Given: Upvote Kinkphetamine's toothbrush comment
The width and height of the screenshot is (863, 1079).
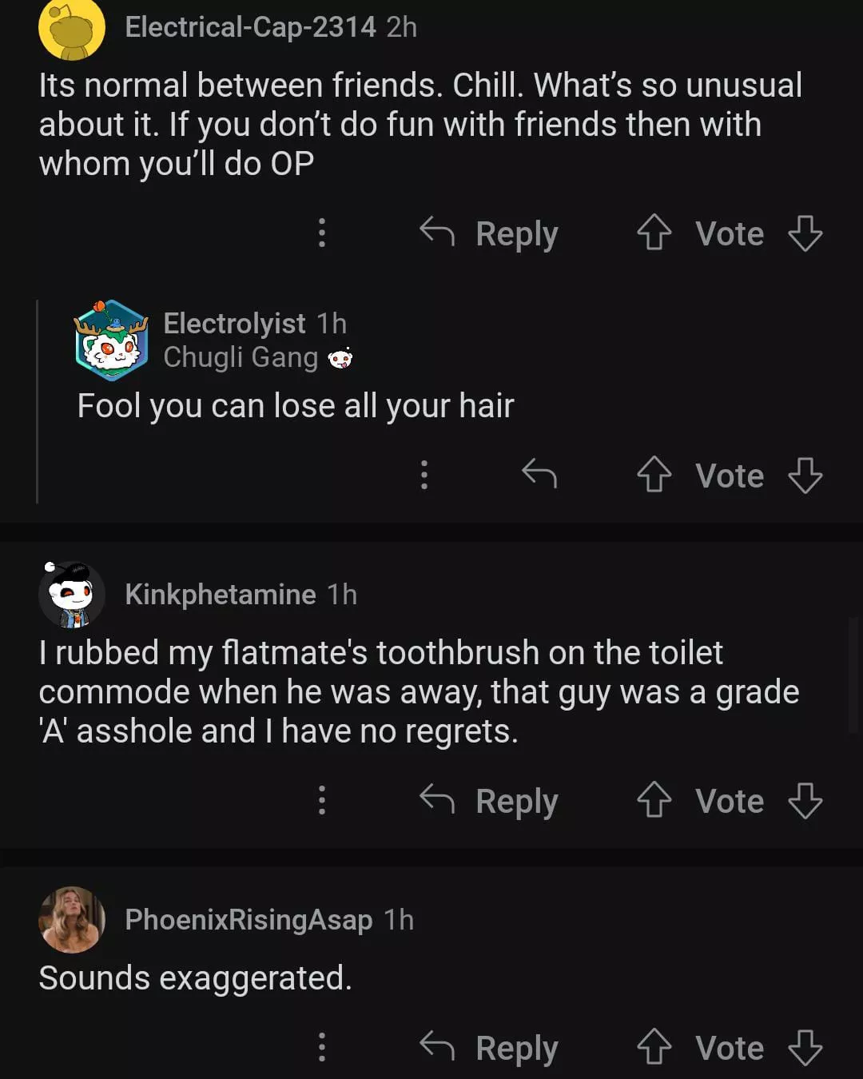Looking at the screenshot, I should (x=654, y=801).
